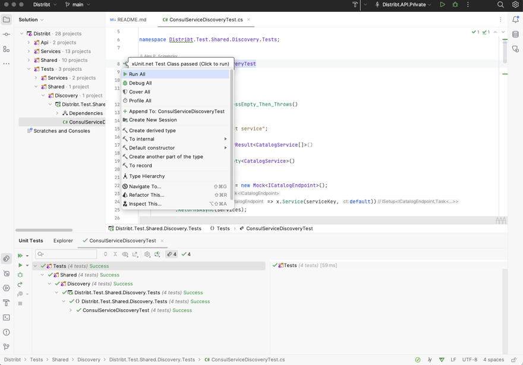Choose Create New Session menu item
The image size is (523, 365).
(176, 119)
